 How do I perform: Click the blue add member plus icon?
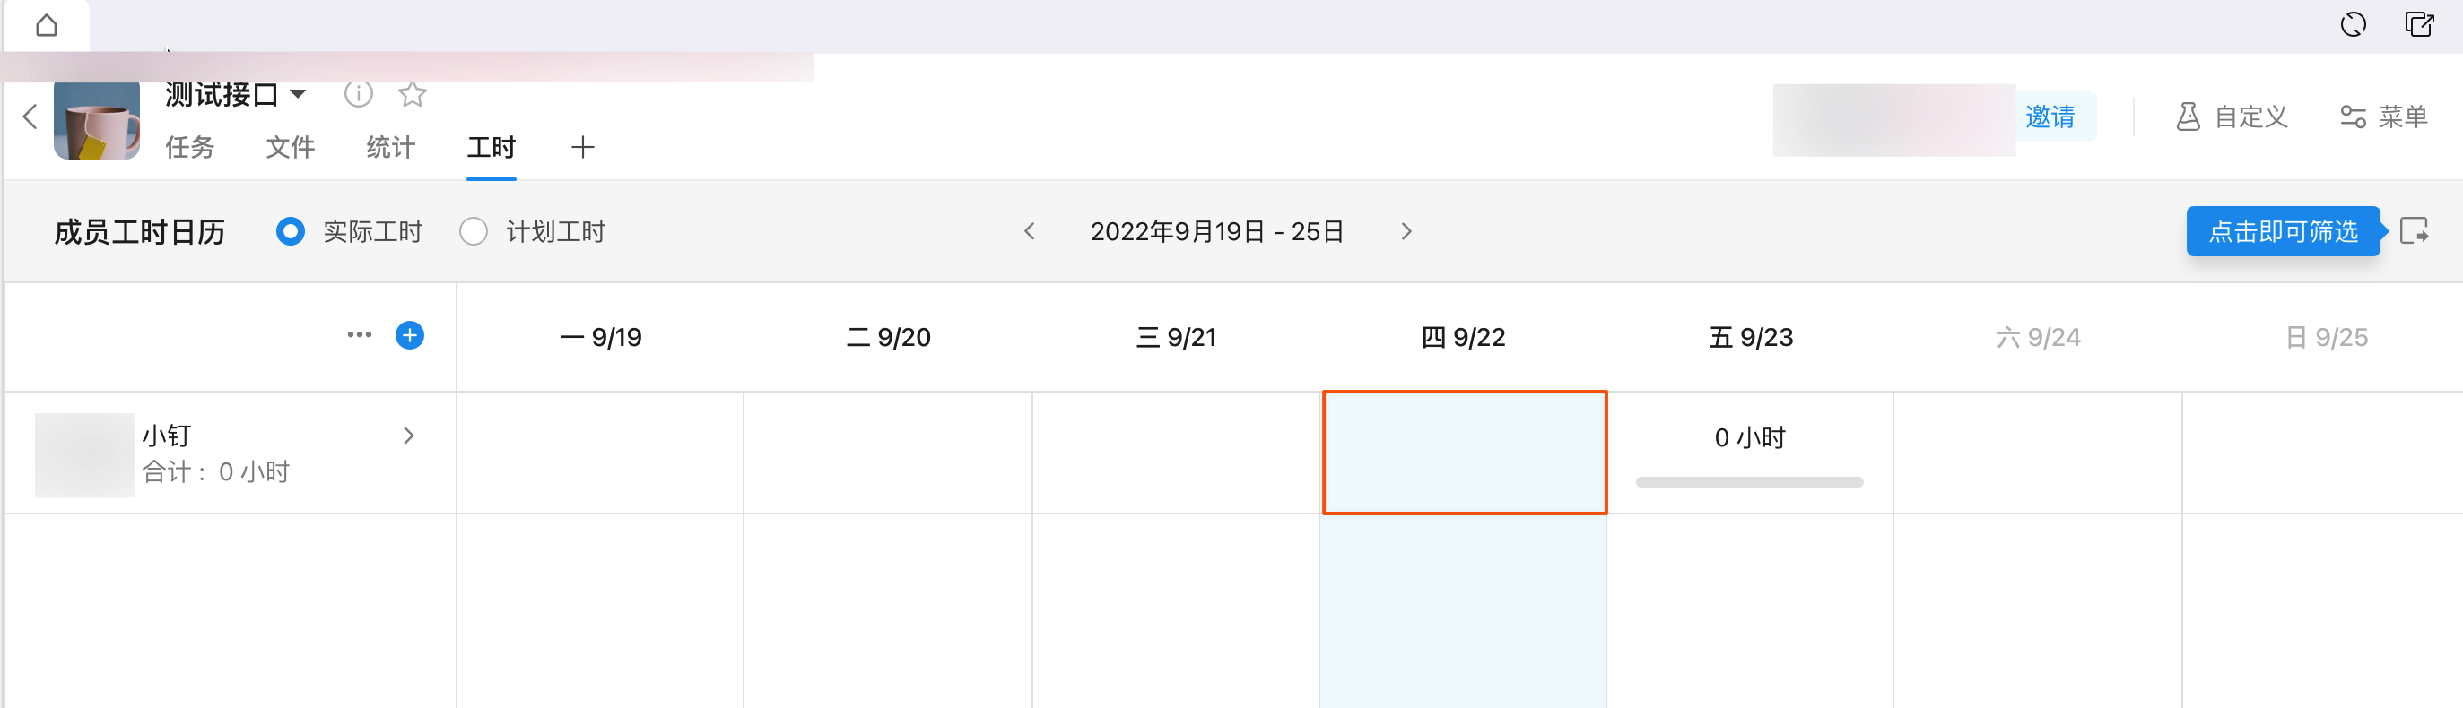click(x=409, y=335)
